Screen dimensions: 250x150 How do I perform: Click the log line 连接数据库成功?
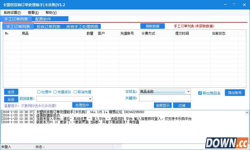[x=37, y=115]
